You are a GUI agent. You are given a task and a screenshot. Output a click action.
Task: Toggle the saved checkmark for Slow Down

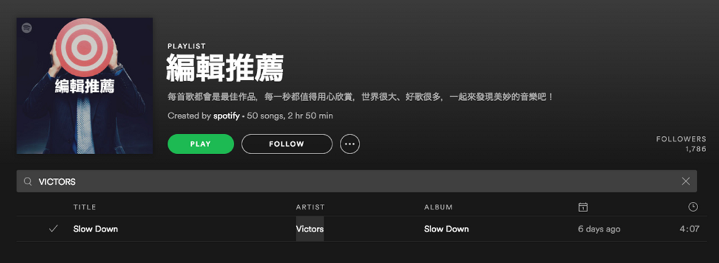(x=53, y=229)
